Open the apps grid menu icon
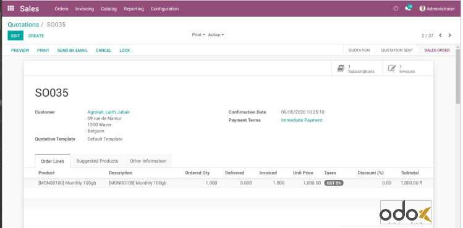463x228 pixels. (11, 9)
